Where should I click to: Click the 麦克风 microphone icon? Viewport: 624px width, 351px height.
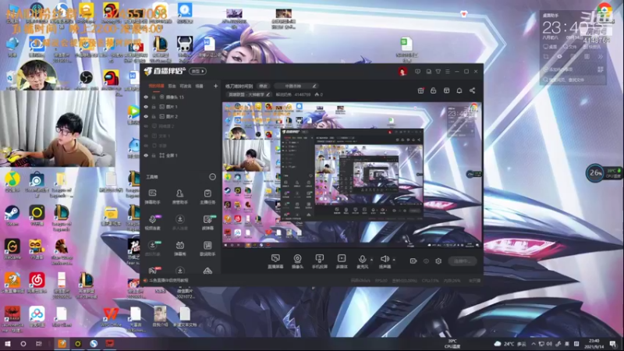pyautogui.click(x=362, y=261)
